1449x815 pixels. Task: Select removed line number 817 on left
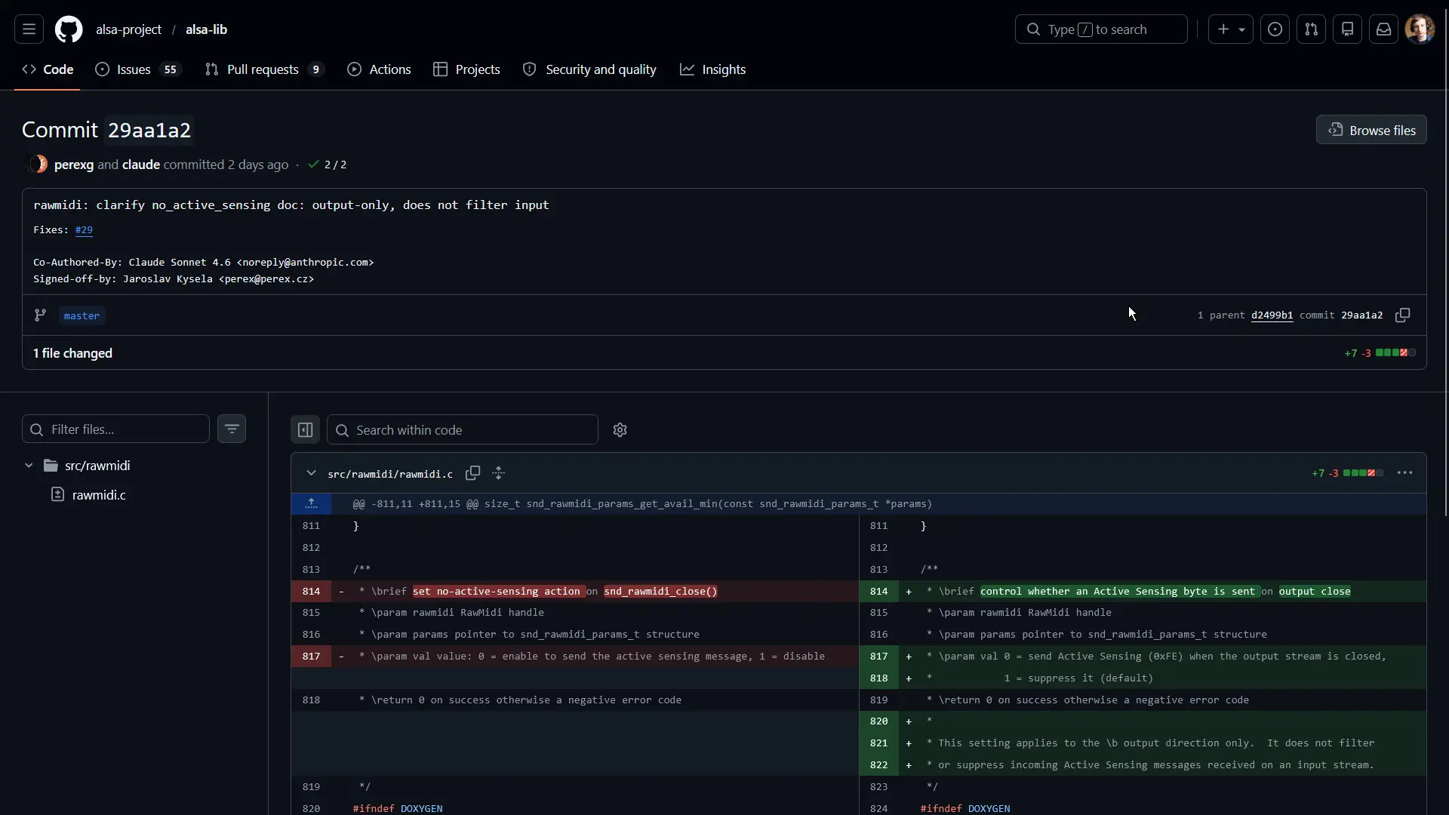click(x=311, y=657)
